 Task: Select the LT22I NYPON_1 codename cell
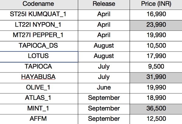coord(39,25)
